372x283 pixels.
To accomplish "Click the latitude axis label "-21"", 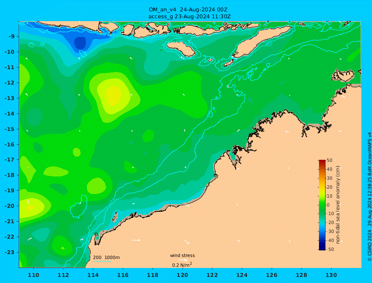I will (9, 222).
